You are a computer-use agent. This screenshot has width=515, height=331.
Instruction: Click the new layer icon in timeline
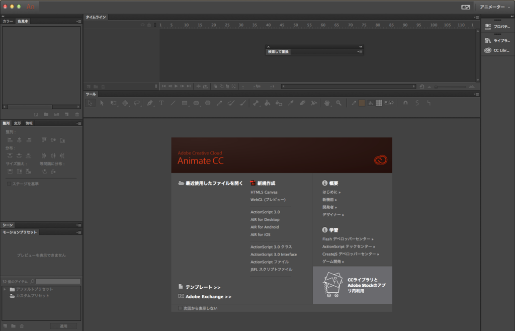pyautogui.click(x=89, y=87)
